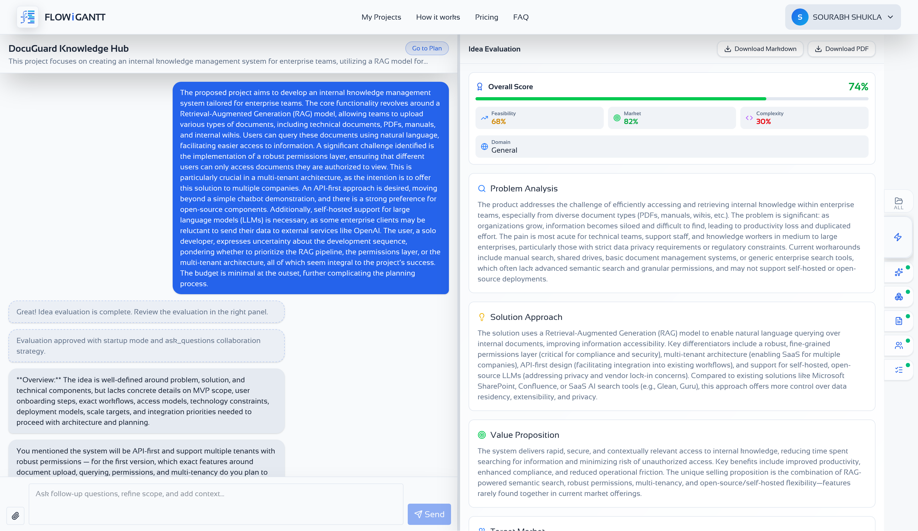This screenshot has height=531, width=918.
Task: Click the **Overview:** chat message
Action: (x=146, y=401)
